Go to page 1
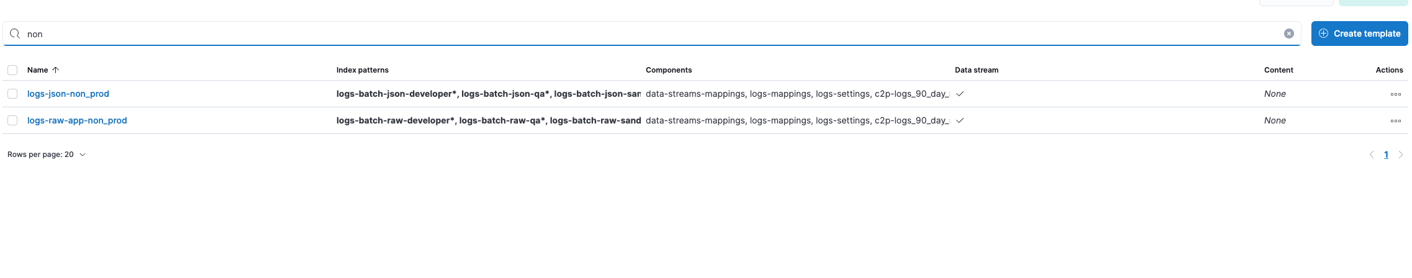 click(1385, 155)
